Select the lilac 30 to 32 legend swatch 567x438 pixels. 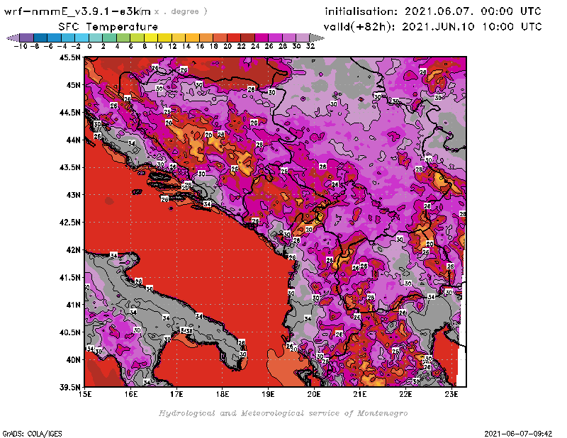[x=303, y=38]
